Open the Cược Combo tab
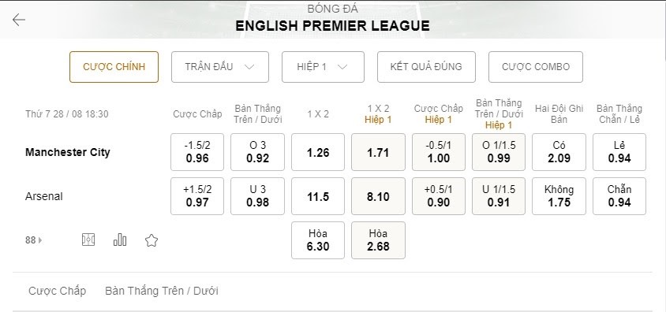The image size is (666, 312). pos(536,67)
